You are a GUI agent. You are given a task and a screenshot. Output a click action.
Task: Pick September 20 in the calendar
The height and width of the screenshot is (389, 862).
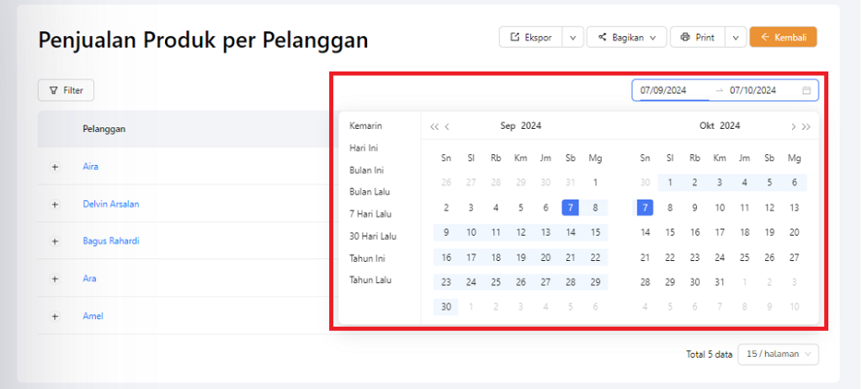click(545, 258)
